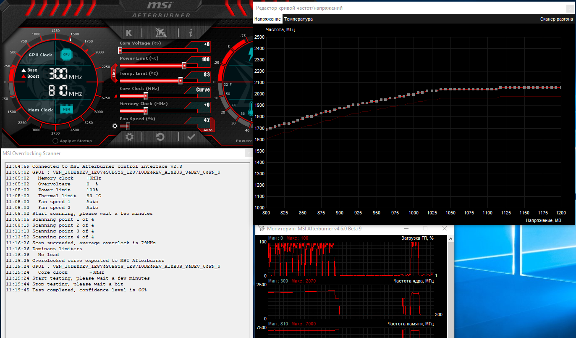Click the reset arrow icon
Screen dimensions: 576x338
pos(160,137)
